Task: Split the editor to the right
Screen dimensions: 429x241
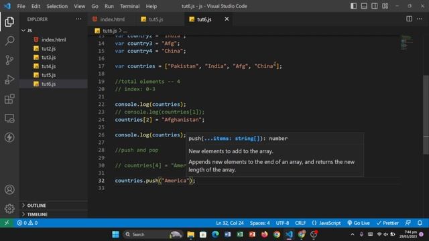Action: tap(409, 19)
